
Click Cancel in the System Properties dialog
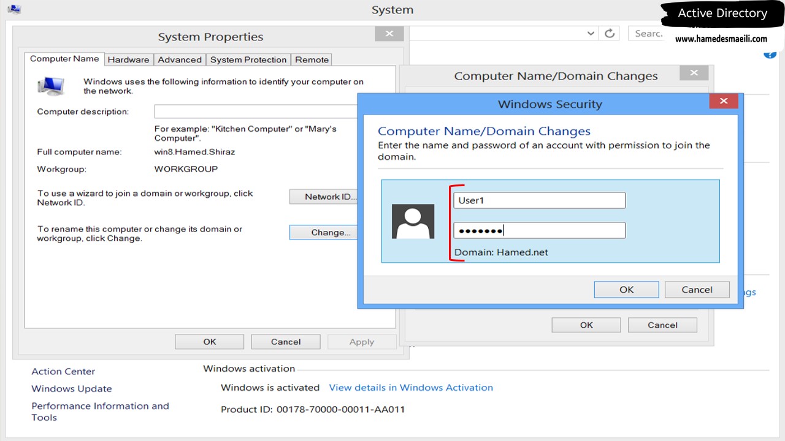(286, 342)
